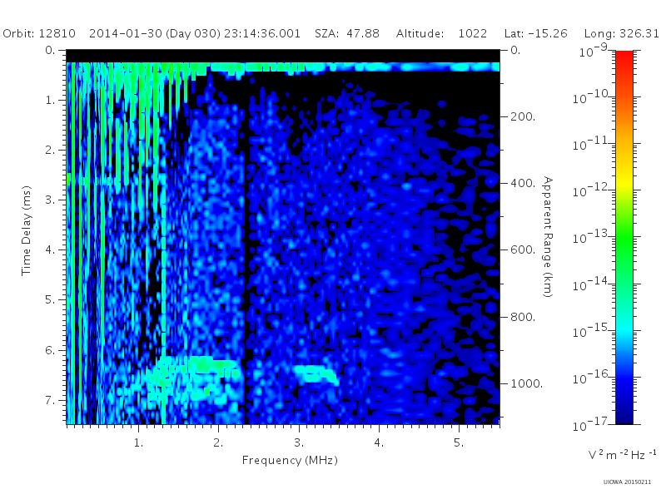Click the red top of the color bar
The width and height of the screenshot is (666, 499).
[x=624, y=57]
